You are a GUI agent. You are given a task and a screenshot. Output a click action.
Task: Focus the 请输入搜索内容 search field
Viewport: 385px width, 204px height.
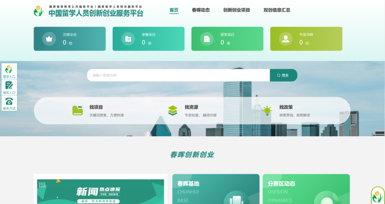(x=178, y=75)
